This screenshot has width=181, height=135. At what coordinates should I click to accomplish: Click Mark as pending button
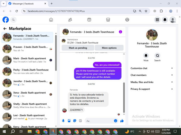tap(78, 48)
